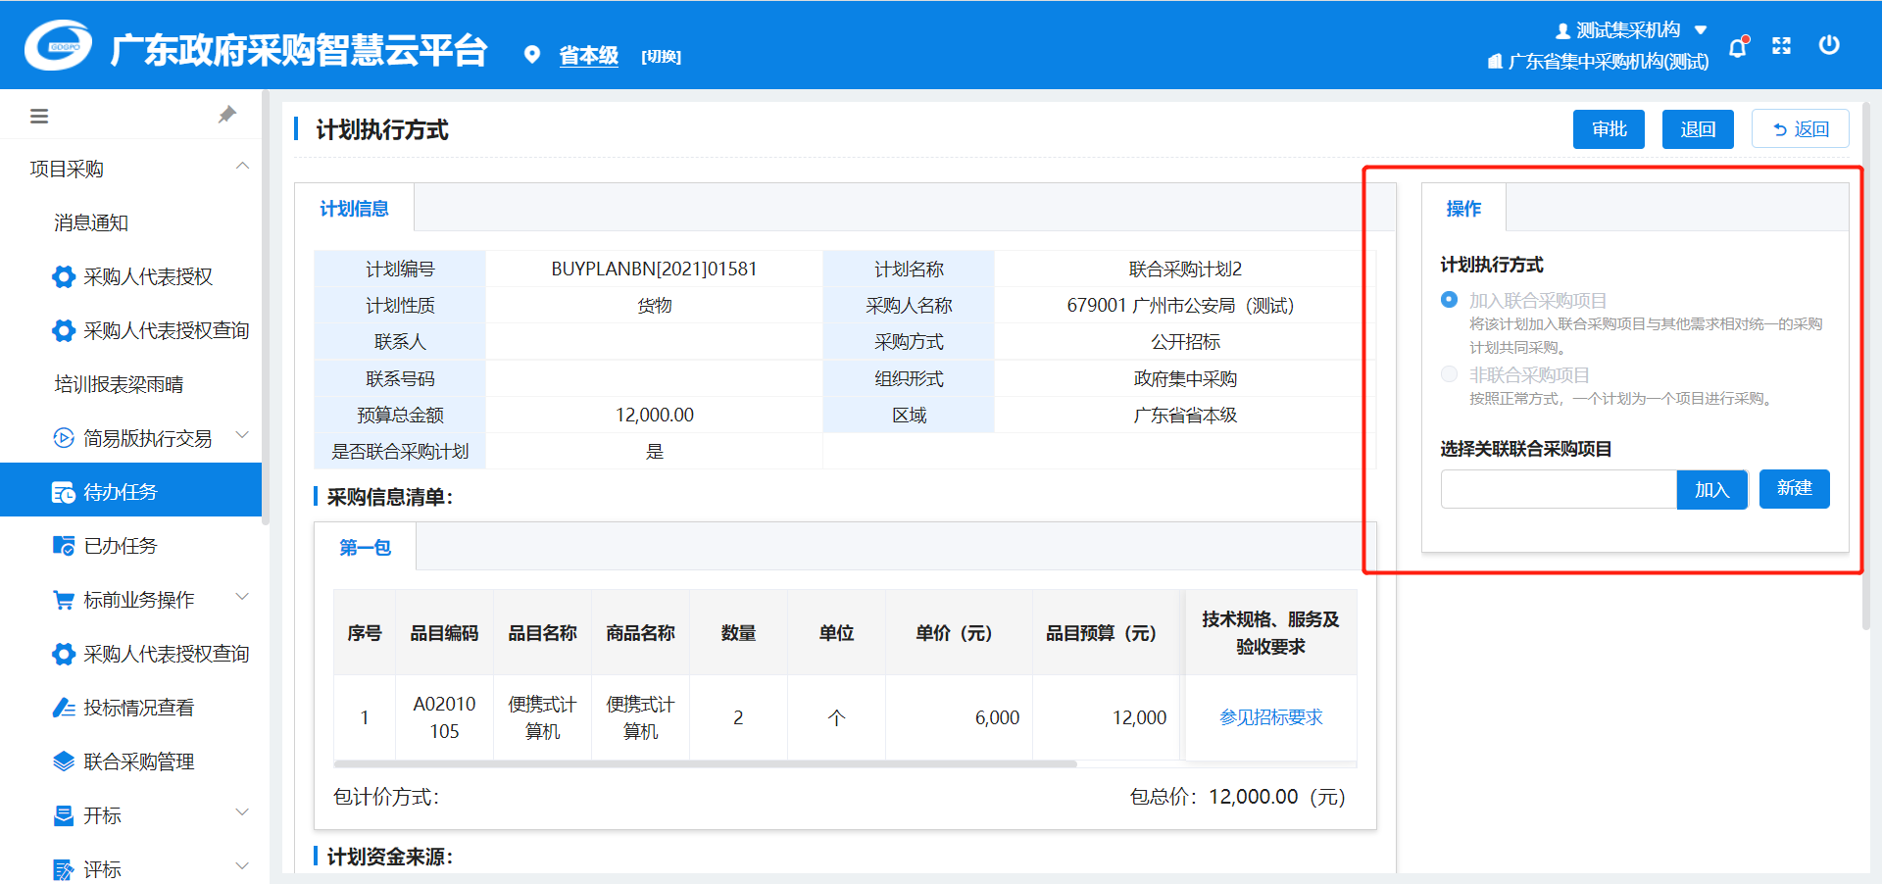Toggle fullscreen mode icon in header
Screen dimensions: 1882x884
click(x=1781, y=46)
